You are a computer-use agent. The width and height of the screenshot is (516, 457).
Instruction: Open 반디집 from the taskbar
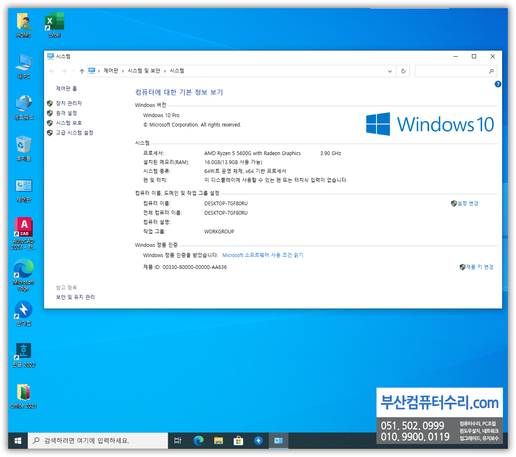(x=259, y=441)
